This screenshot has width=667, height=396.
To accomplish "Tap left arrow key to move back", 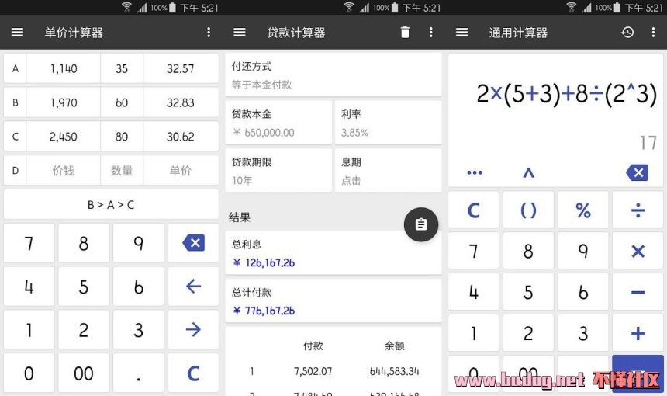I will click(x=193, y=287).
